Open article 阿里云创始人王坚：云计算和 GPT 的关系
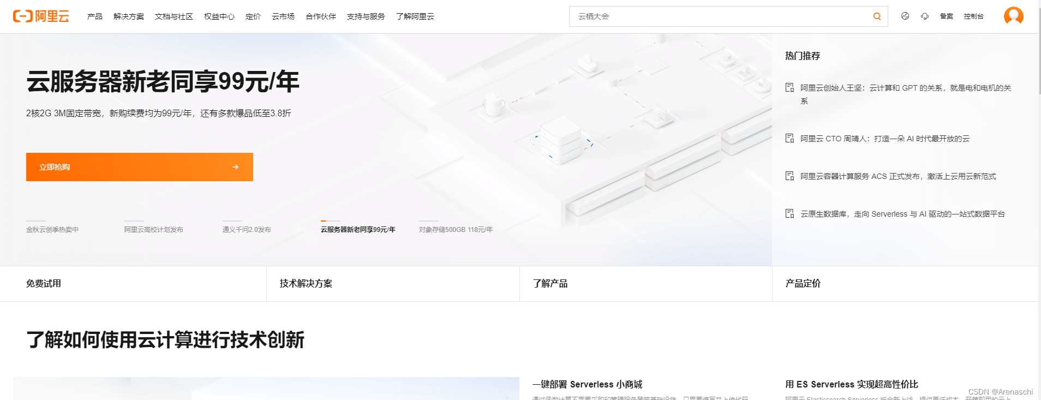Screen dimensions: 1041x400 [906, 94]
